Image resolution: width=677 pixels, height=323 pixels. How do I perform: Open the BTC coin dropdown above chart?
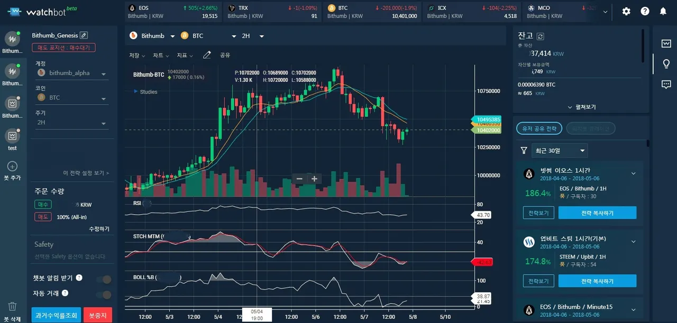[209, 36]
